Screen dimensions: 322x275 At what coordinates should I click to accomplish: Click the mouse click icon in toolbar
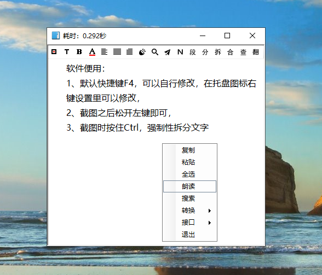coord(142,52)
